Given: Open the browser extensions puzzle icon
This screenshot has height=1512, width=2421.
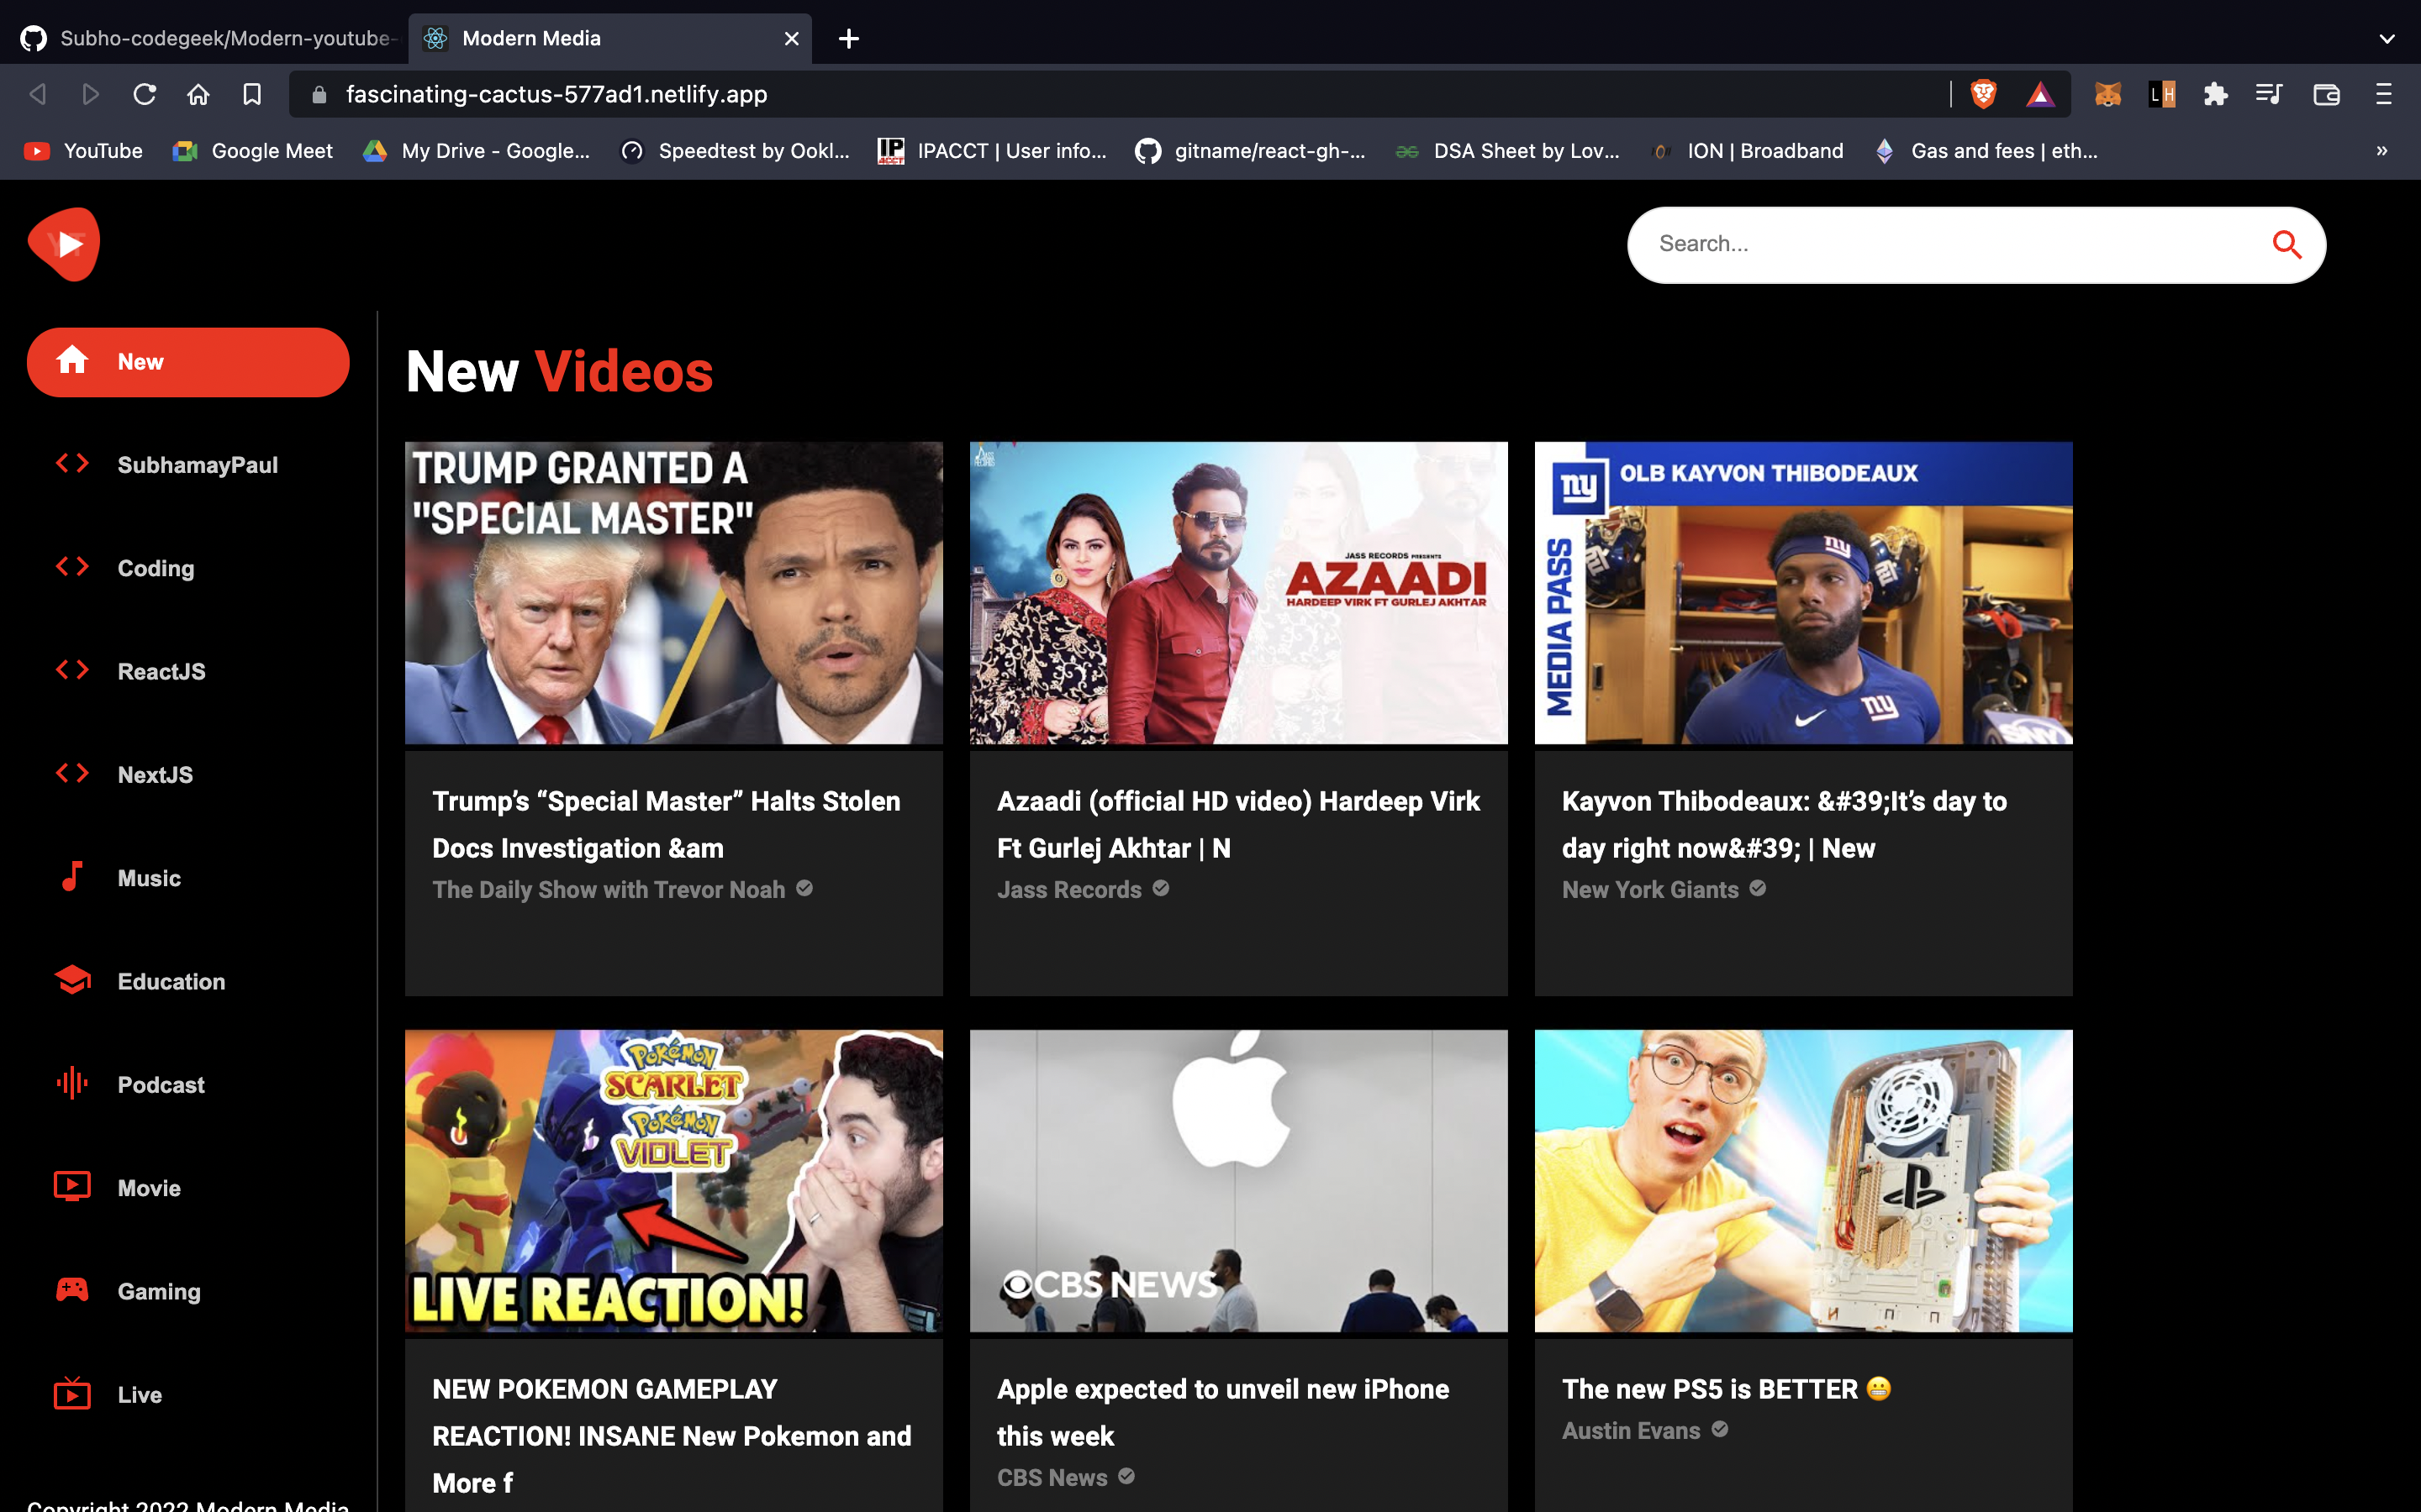Looking at the screenshot, I should (2215, 94).
